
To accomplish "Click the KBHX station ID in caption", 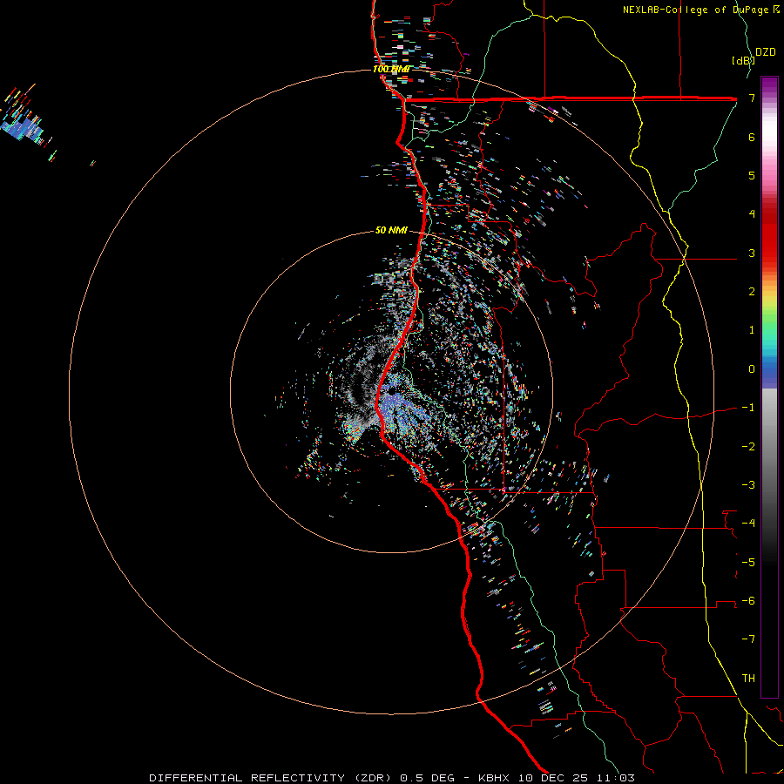I will click(x=495, y=778).
